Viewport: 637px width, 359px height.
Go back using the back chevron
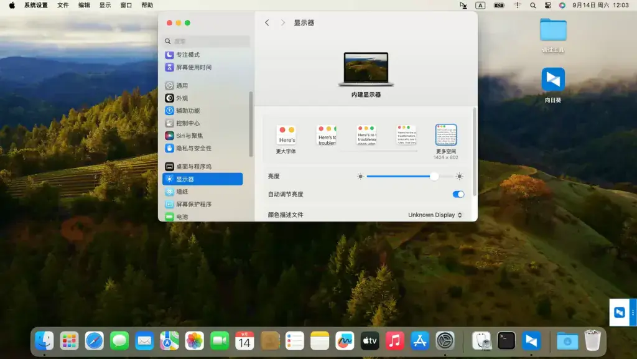click(x=267, y=23)
